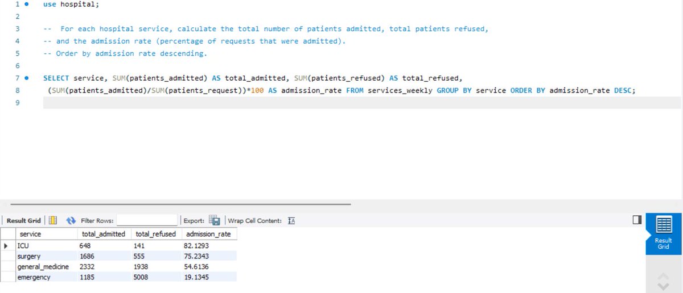This screenshot has width=683, height=293.
Task: Click comment 'Order by admission rate descending'
Action: point(131,53)
